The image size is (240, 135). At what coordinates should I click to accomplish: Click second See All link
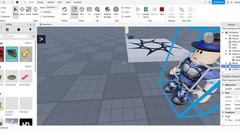[28, 66]
